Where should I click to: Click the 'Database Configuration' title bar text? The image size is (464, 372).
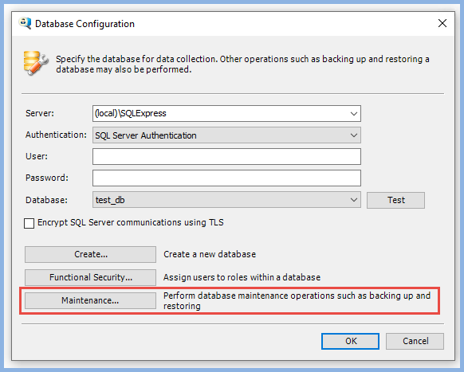click(x=85, y=24)
